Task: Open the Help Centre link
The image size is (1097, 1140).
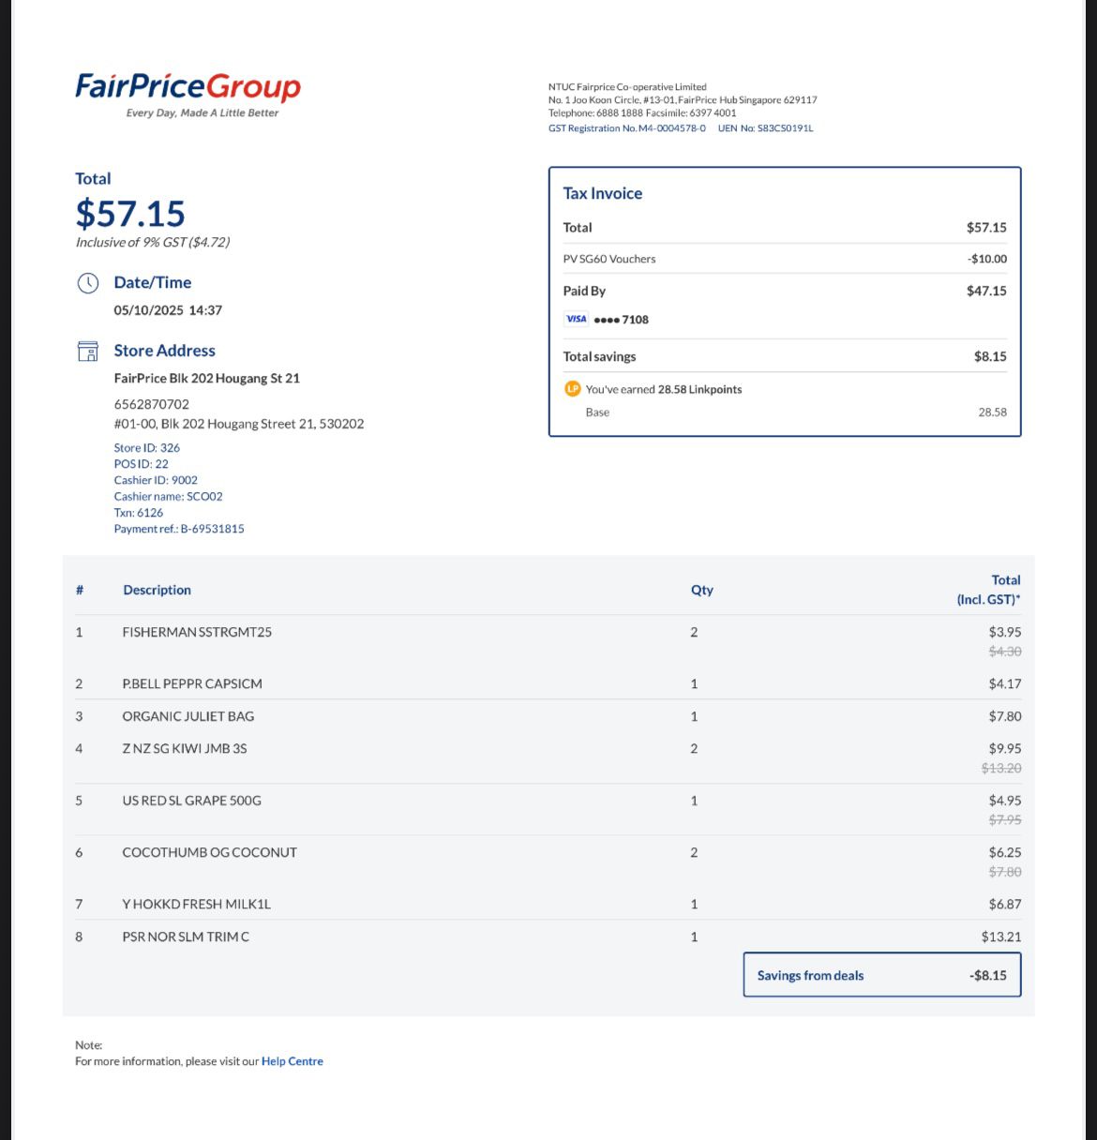Action: coord(293,1061)
